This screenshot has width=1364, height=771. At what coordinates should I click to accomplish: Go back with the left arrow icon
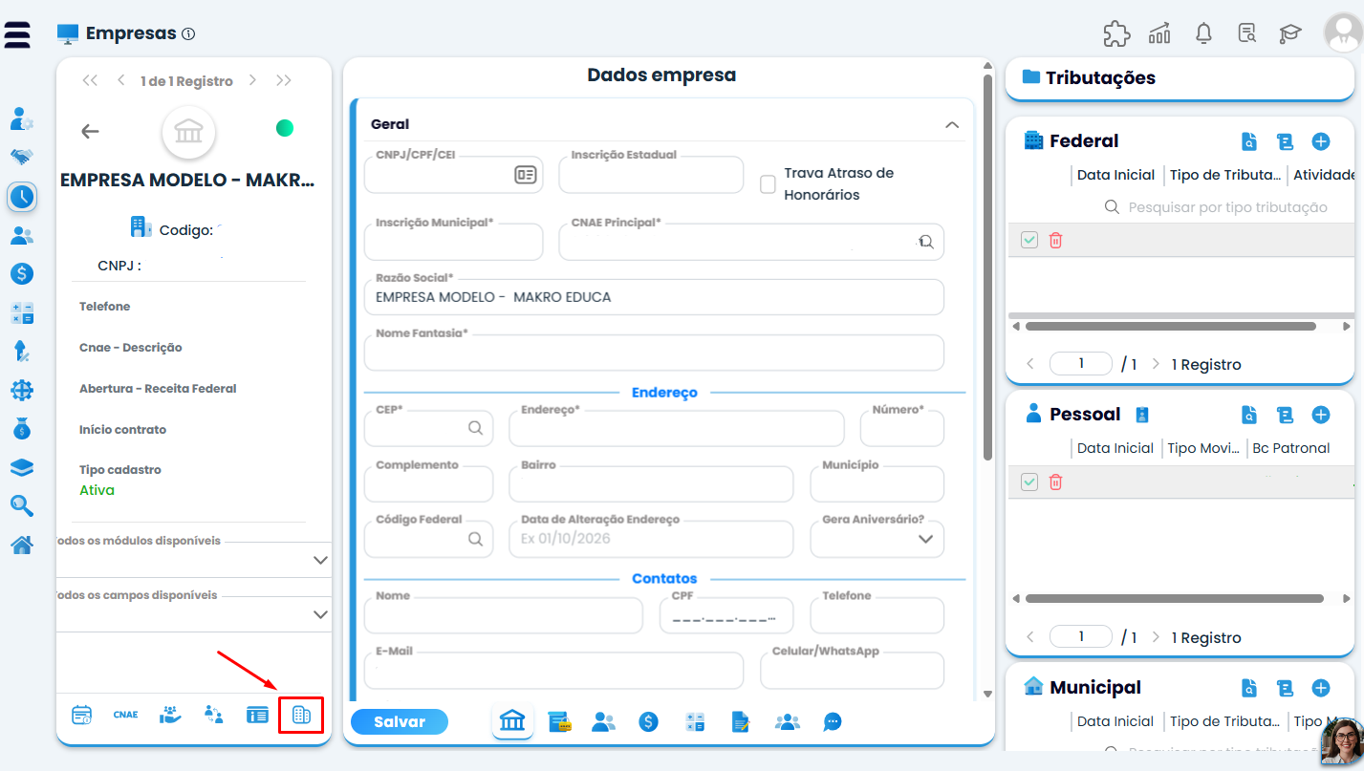coord(90,132)
